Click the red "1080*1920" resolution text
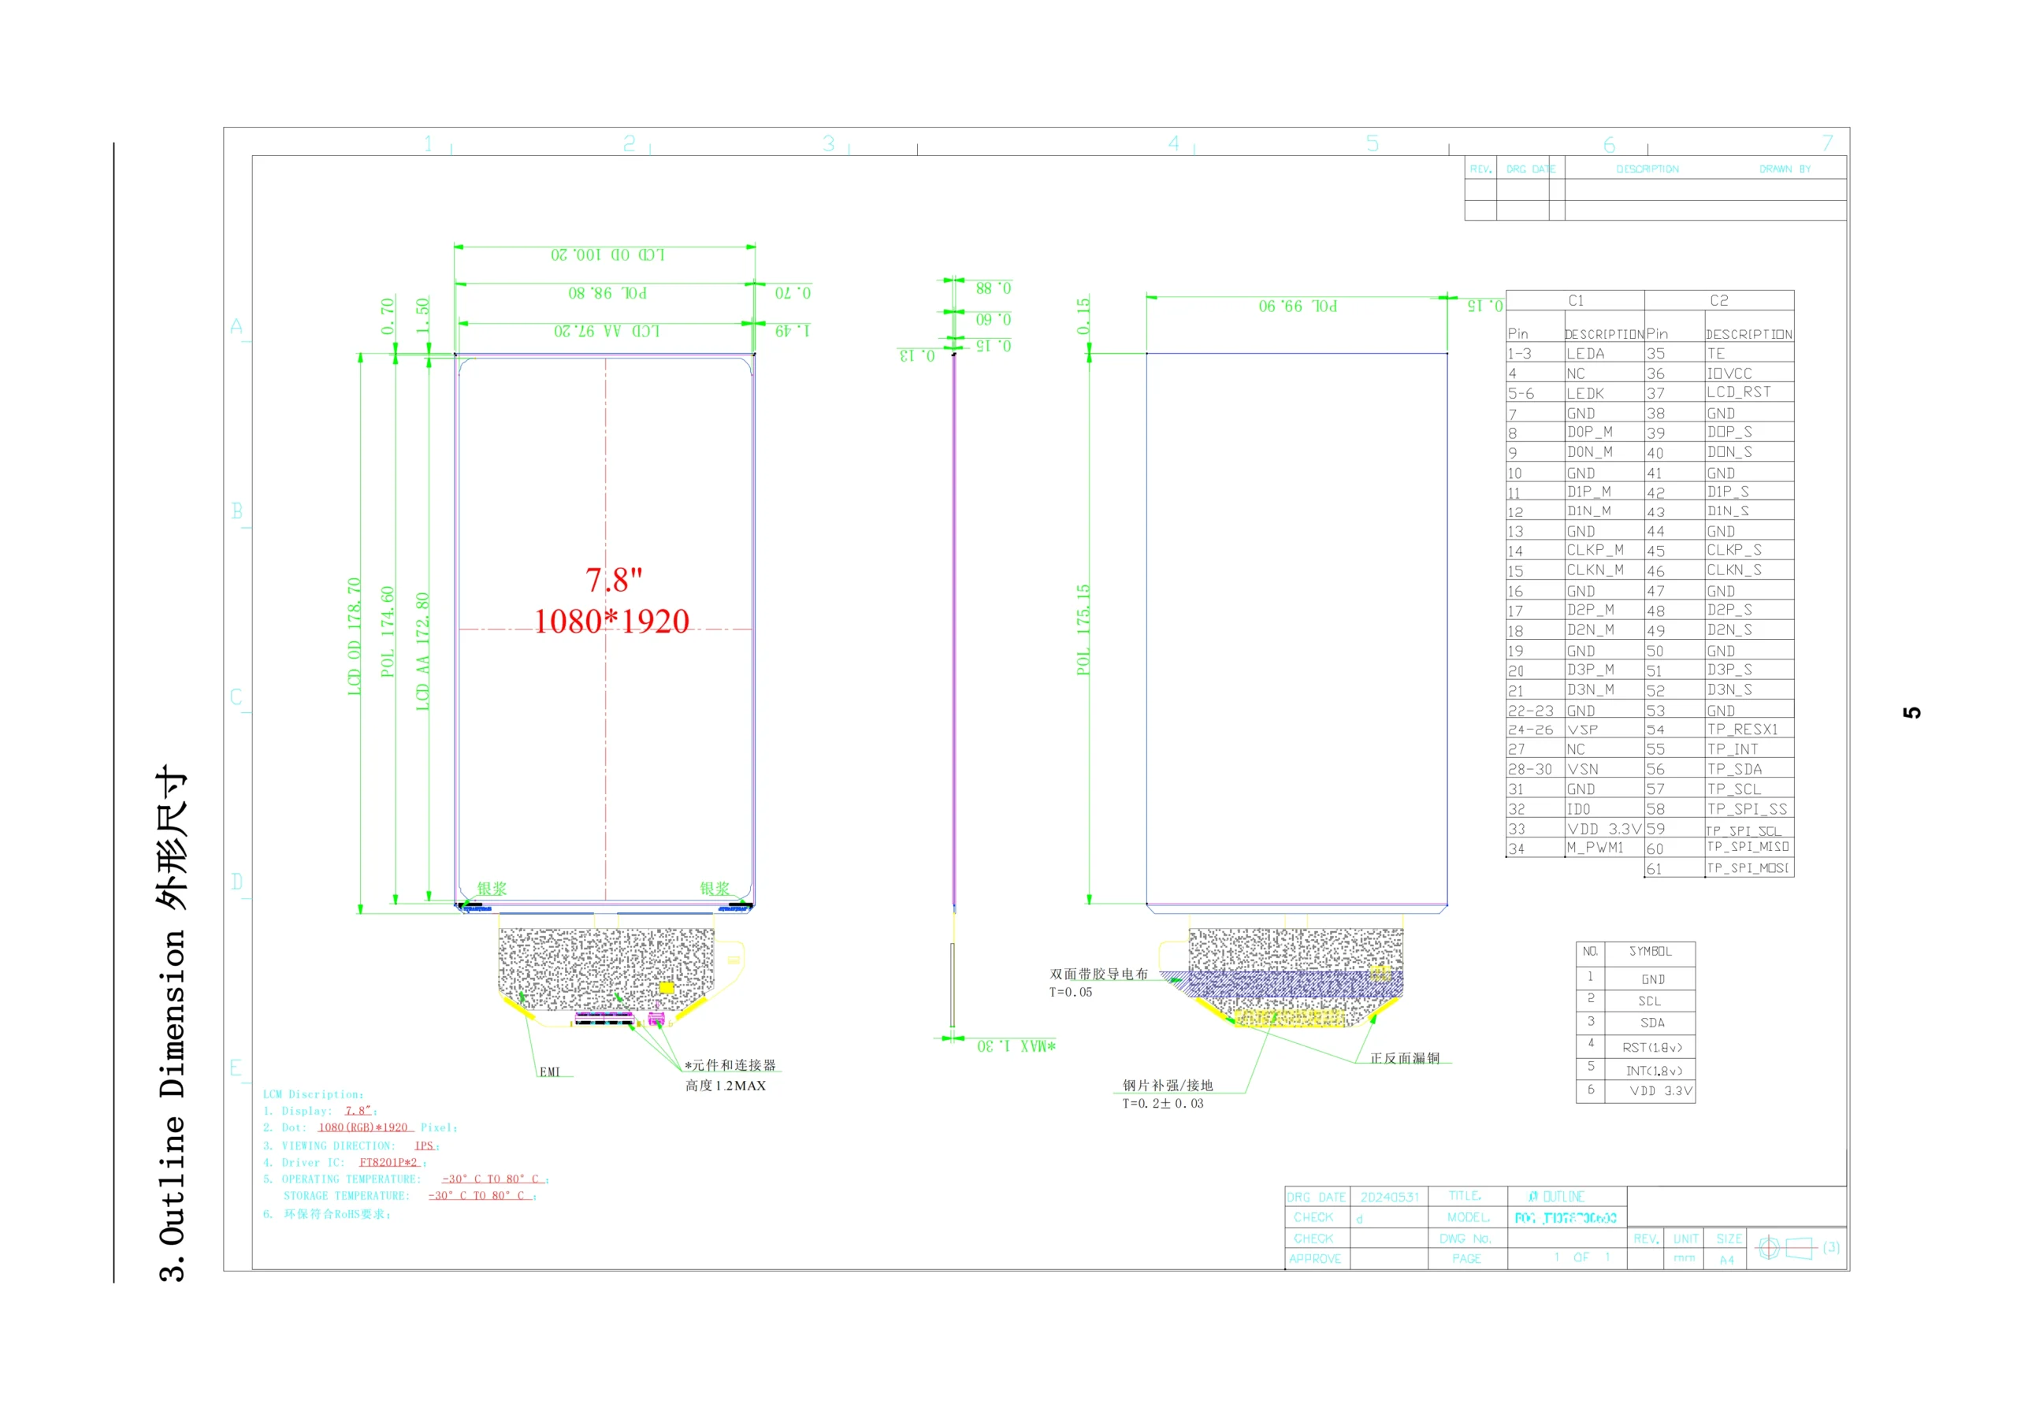Image resolution: width=2017 pixels, height=1426 pixels. coord(611,621)
